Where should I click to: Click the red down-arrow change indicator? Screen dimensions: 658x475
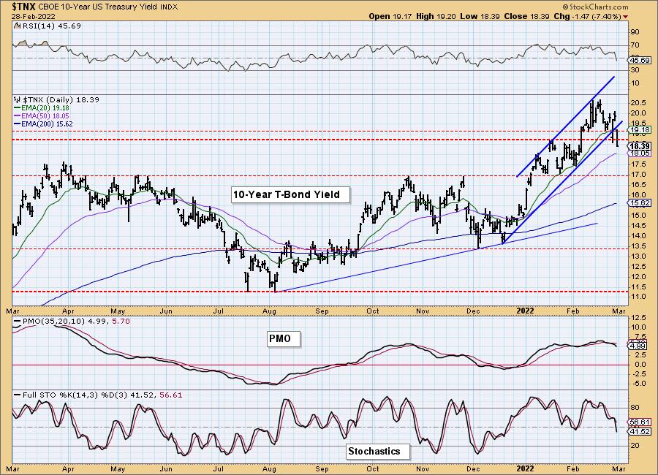626,17
